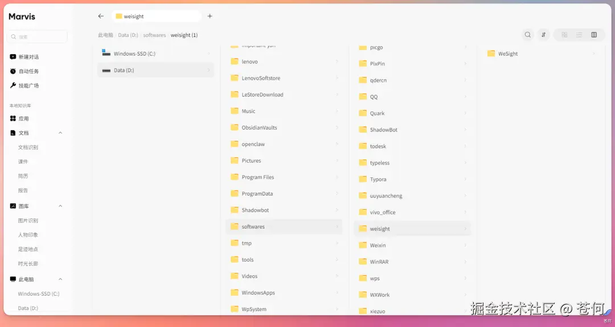
Task: Click the sidebar search field
Action: 37,36
